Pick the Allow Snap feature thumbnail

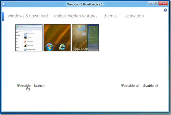point(85,38)
